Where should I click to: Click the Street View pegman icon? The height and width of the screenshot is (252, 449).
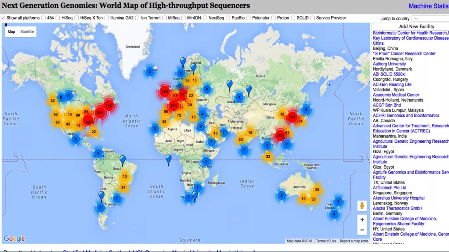[x=362, y=205]
